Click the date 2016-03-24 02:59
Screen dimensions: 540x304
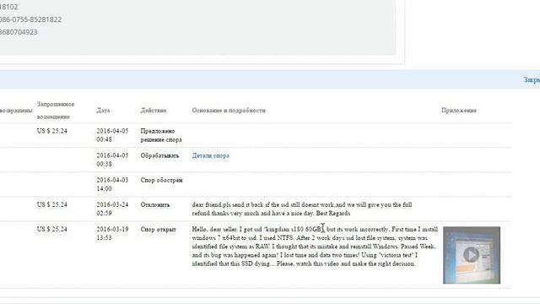[x=112, y=209]
